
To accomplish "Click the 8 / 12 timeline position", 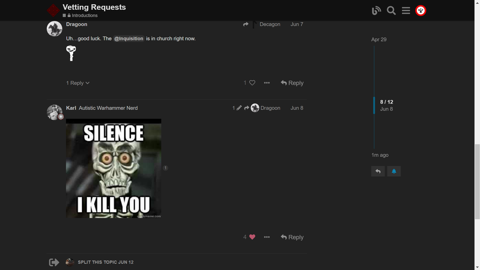I will (x=387, y=102).
